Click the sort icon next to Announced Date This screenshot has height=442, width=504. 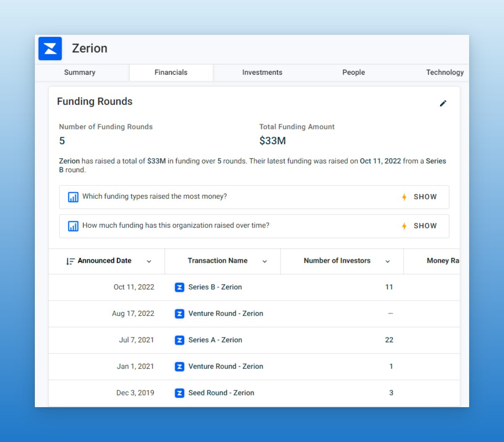click(x=70, y=261)
